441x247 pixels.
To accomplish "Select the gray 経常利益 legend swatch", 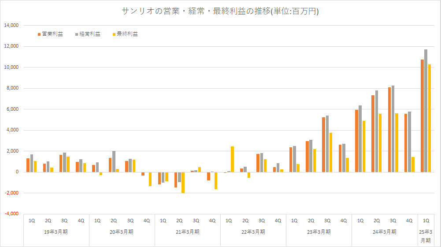I will tap(77, 34).
